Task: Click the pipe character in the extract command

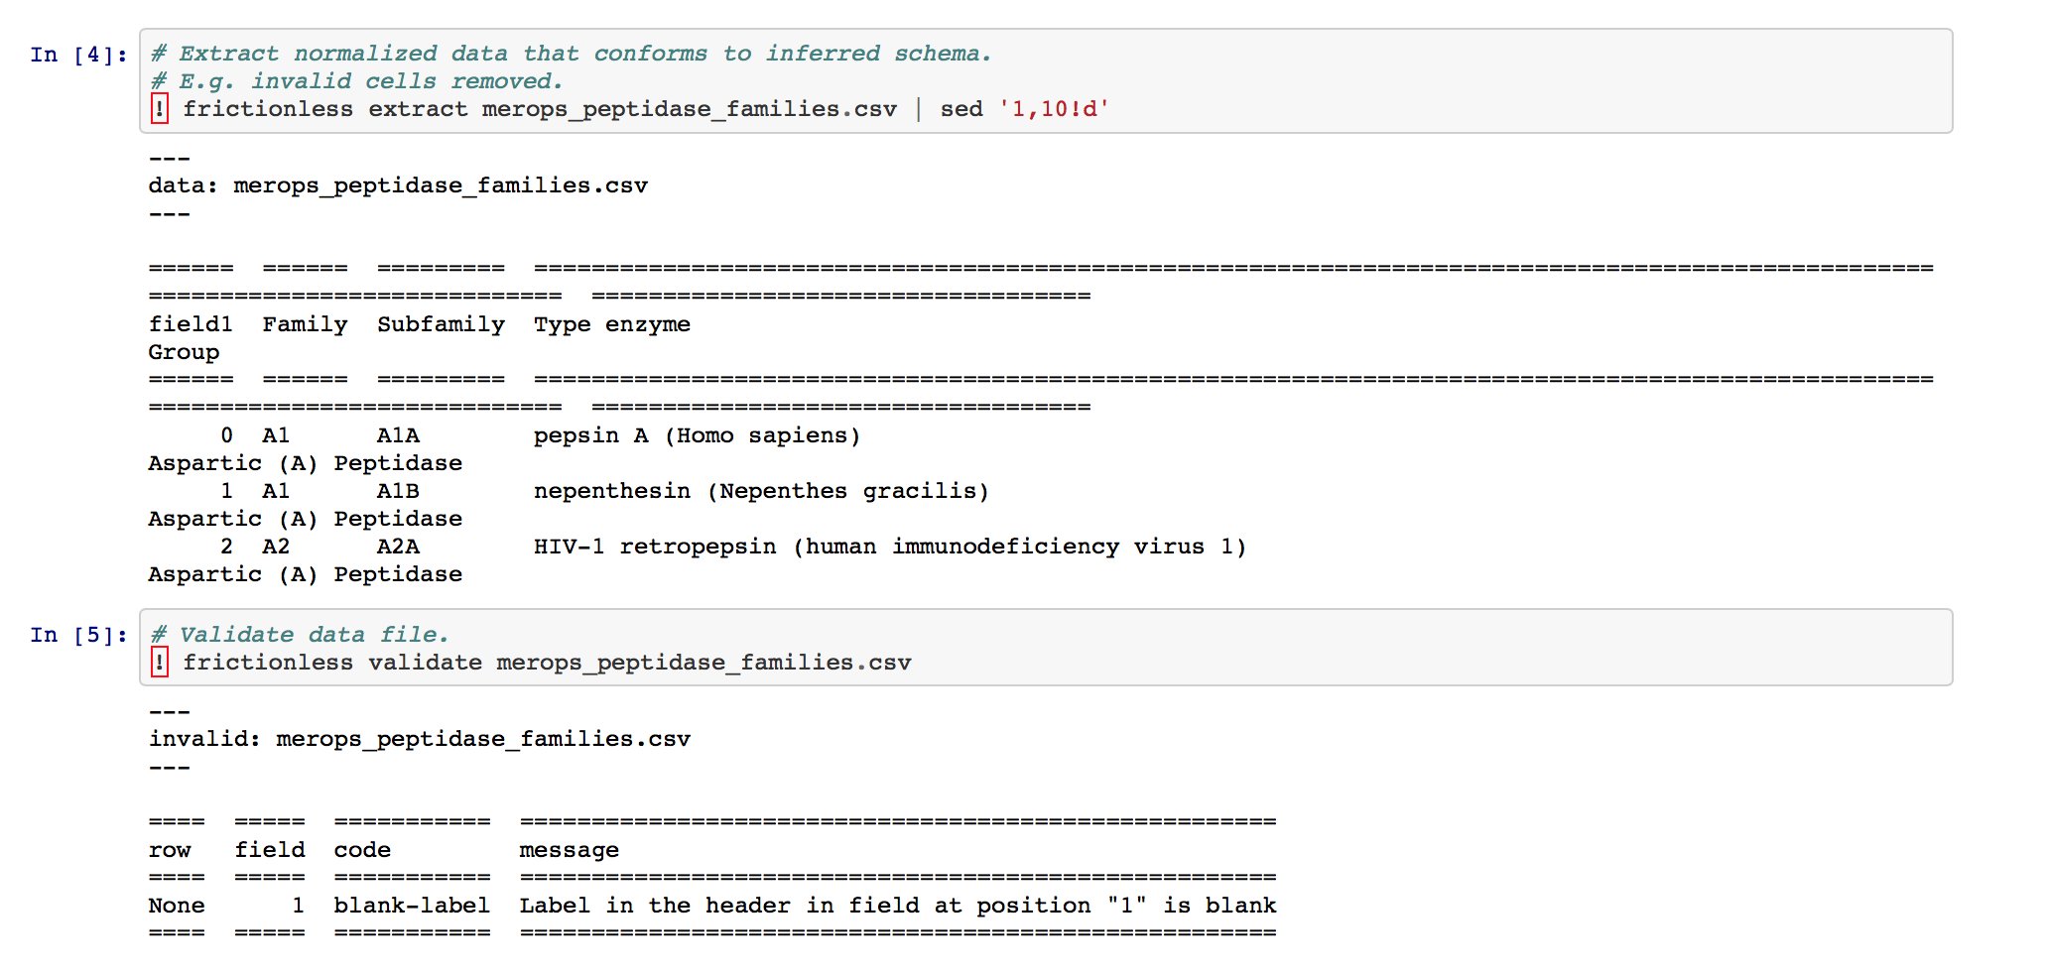Action: click(919, 109)
